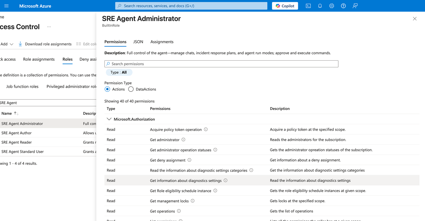This screenshot has width=425, height=221.
Task: Open the help question mark menu
Action: pyautogui.click(x=343, y=6)
